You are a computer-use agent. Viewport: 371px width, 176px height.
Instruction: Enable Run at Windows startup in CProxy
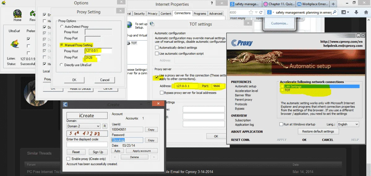pos(281,124)
